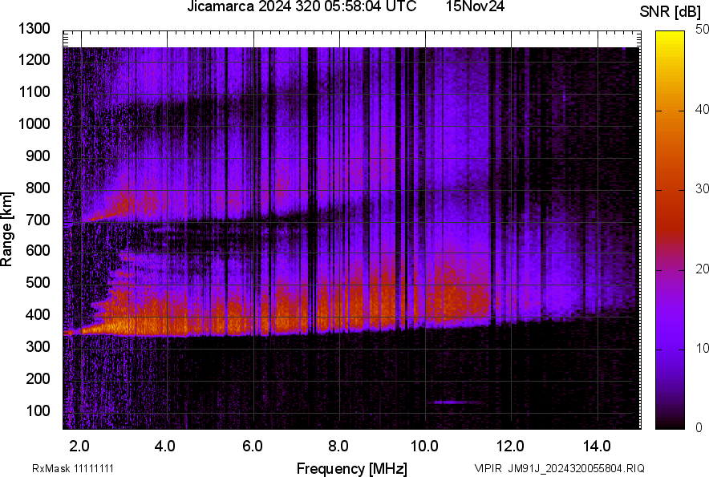Click the 'RxMask 11111111' footer text

73,468
